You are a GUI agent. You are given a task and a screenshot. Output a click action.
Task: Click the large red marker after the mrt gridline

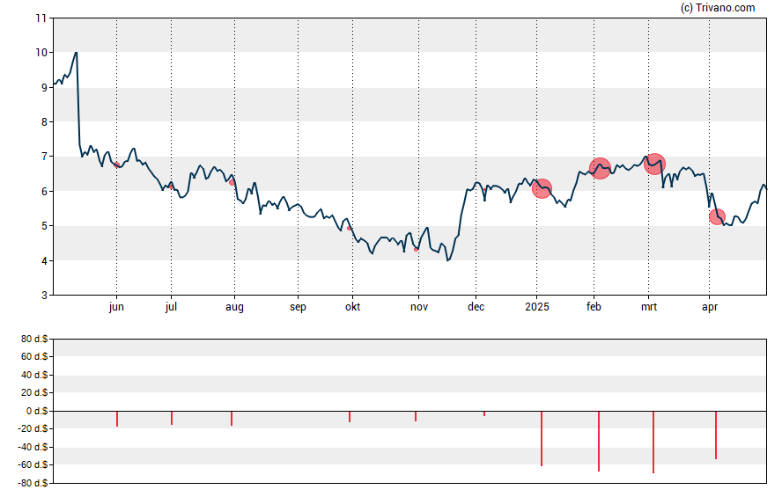point(654,164)
